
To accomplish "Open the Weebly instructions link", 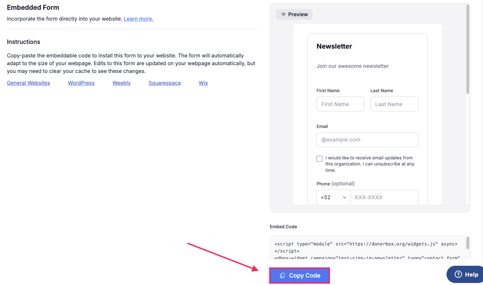I will pyautogui.click(x=122, y=83).
